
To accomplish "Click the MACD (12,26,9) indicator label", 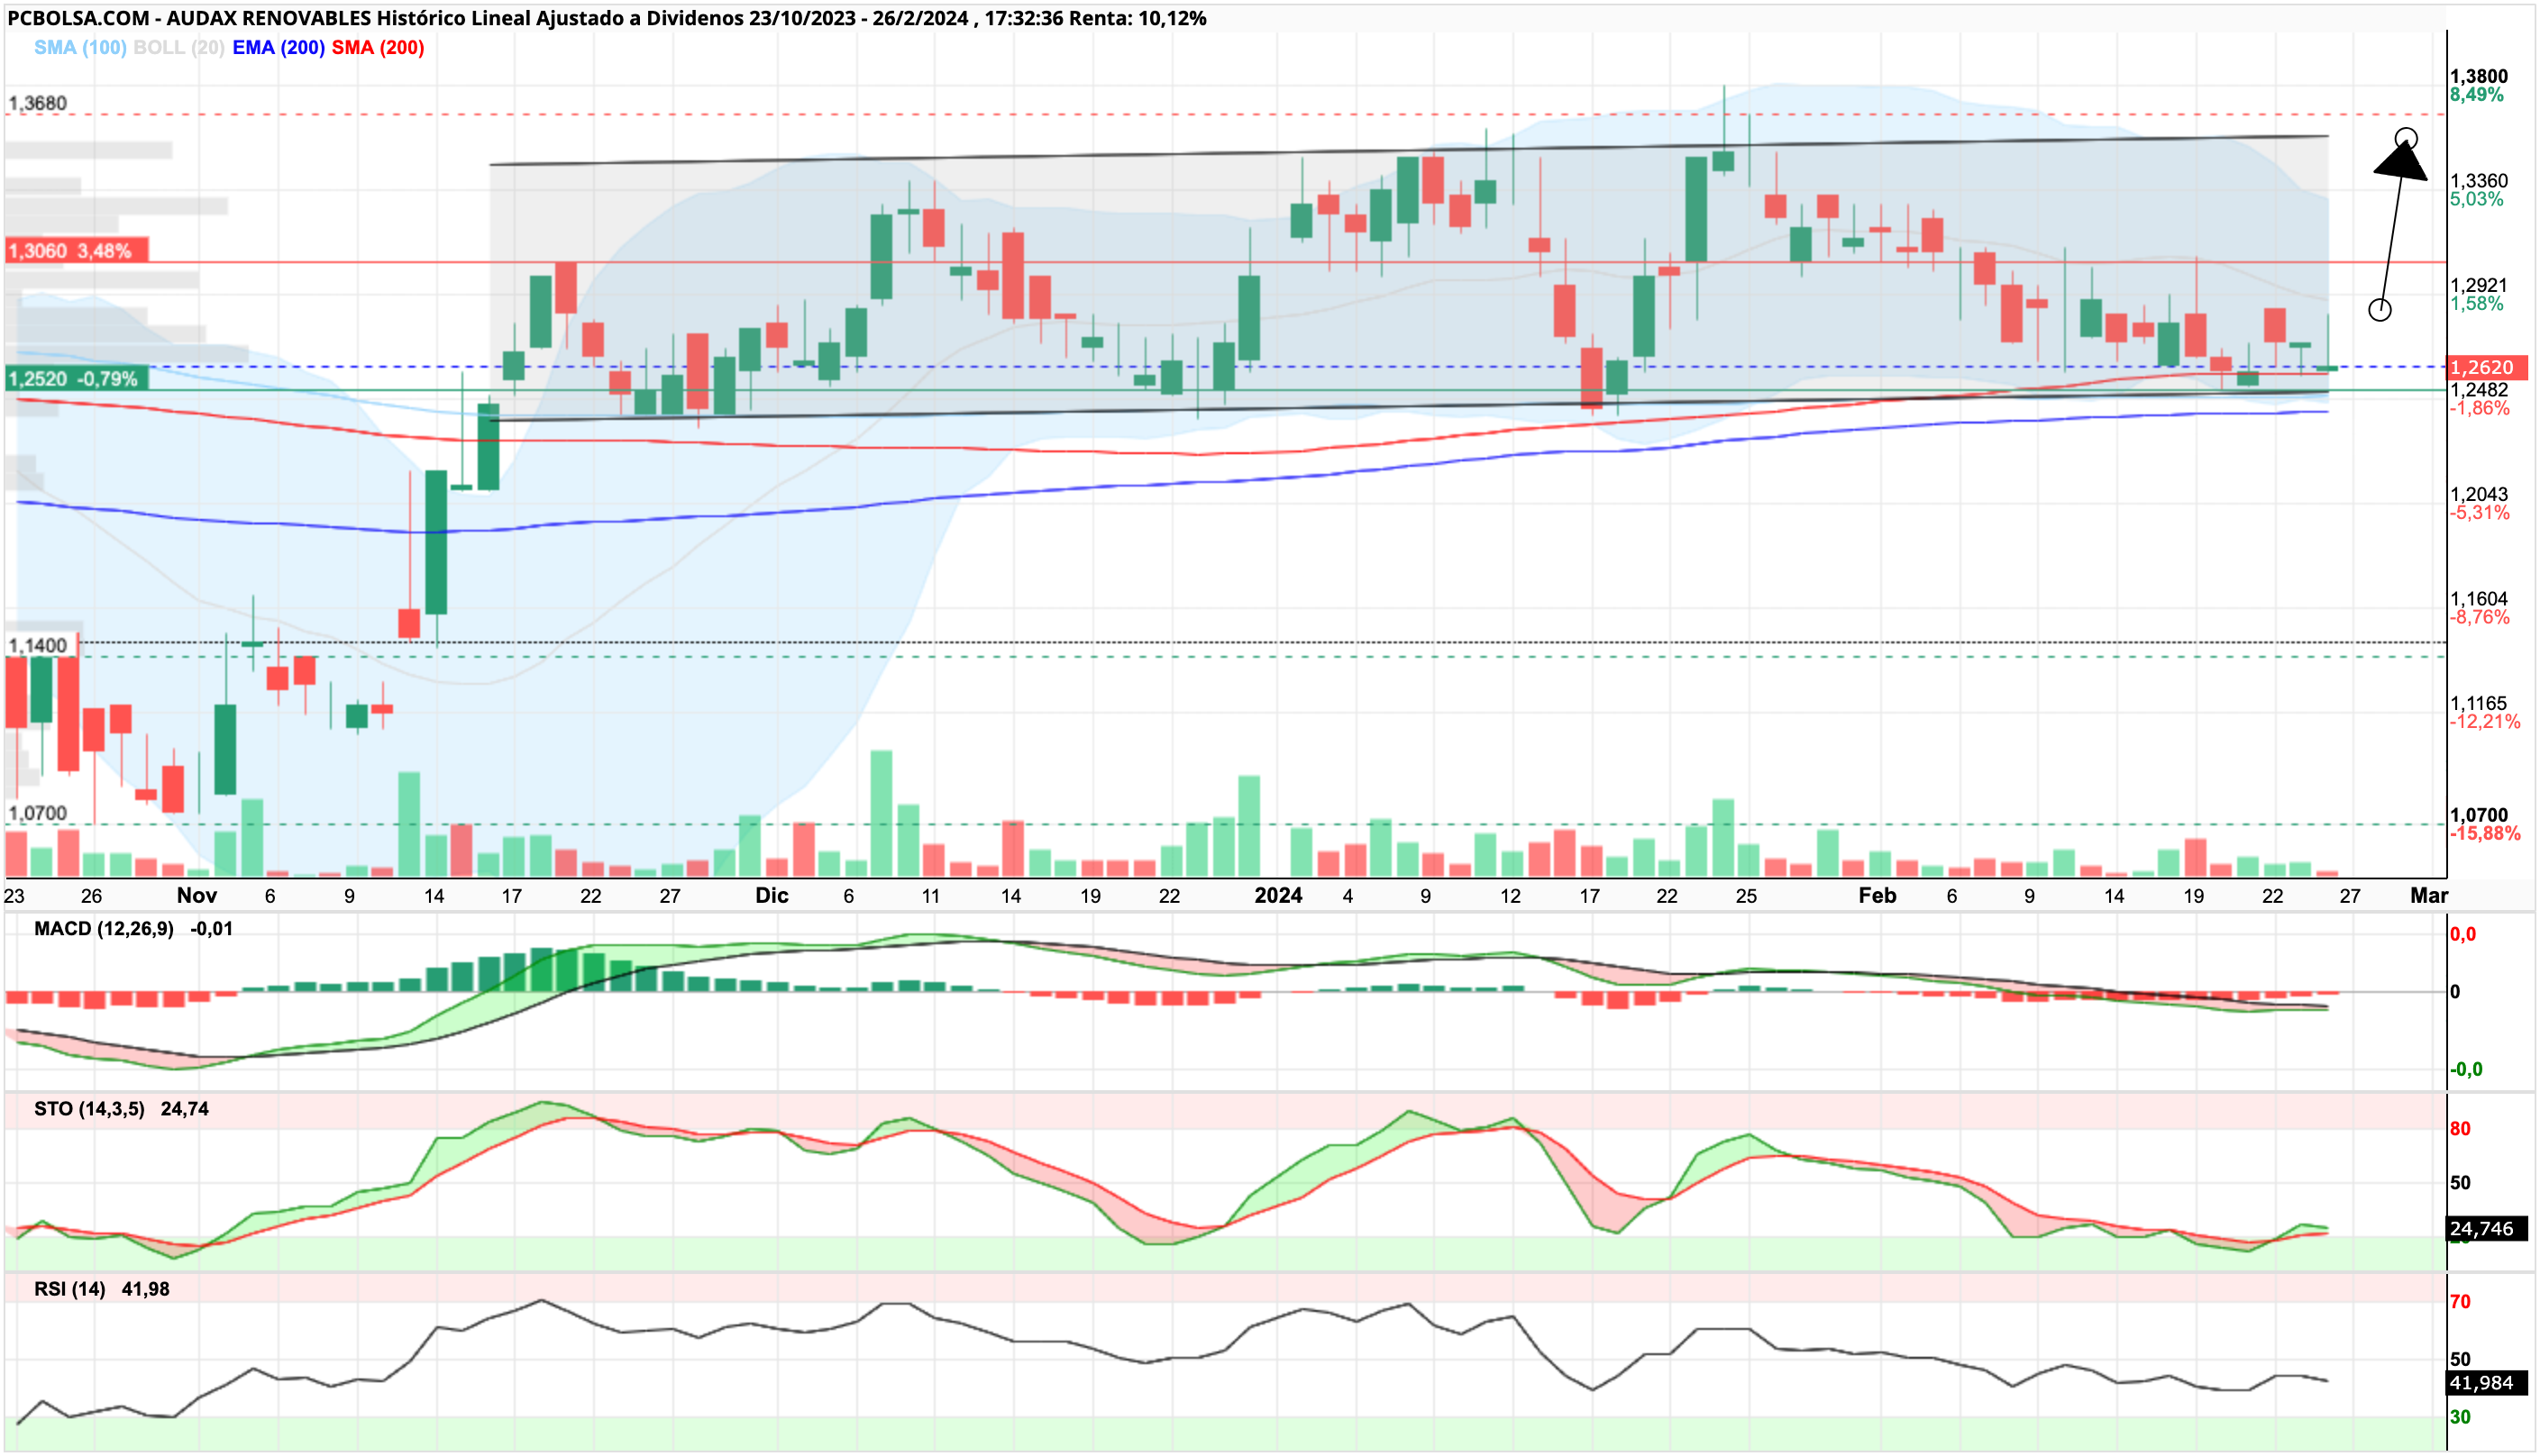I will tap(104, 929).
